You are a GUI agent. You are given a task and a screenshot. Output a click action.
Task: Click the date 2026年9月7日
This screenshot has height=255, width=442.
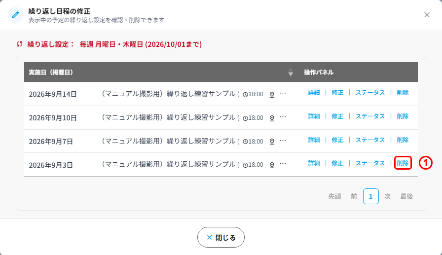tap(51, 142)
